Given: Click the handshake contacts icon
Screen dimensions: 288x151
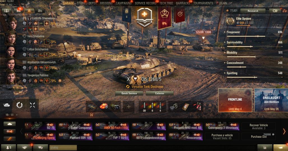Looking at the screenshot, I should pyautogui.click(x=25, y=148).
